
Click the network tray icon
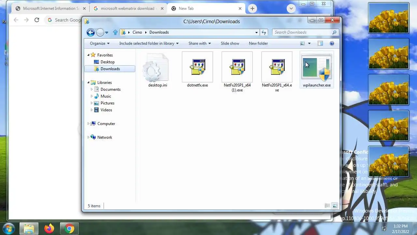point(384,228)
